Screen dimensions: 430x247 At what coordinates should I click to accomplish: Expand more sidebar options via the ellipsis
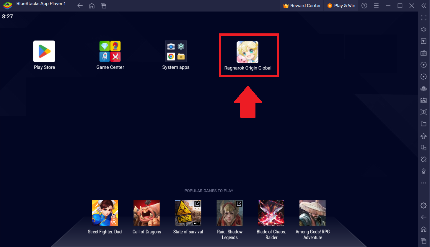point(424,183)
